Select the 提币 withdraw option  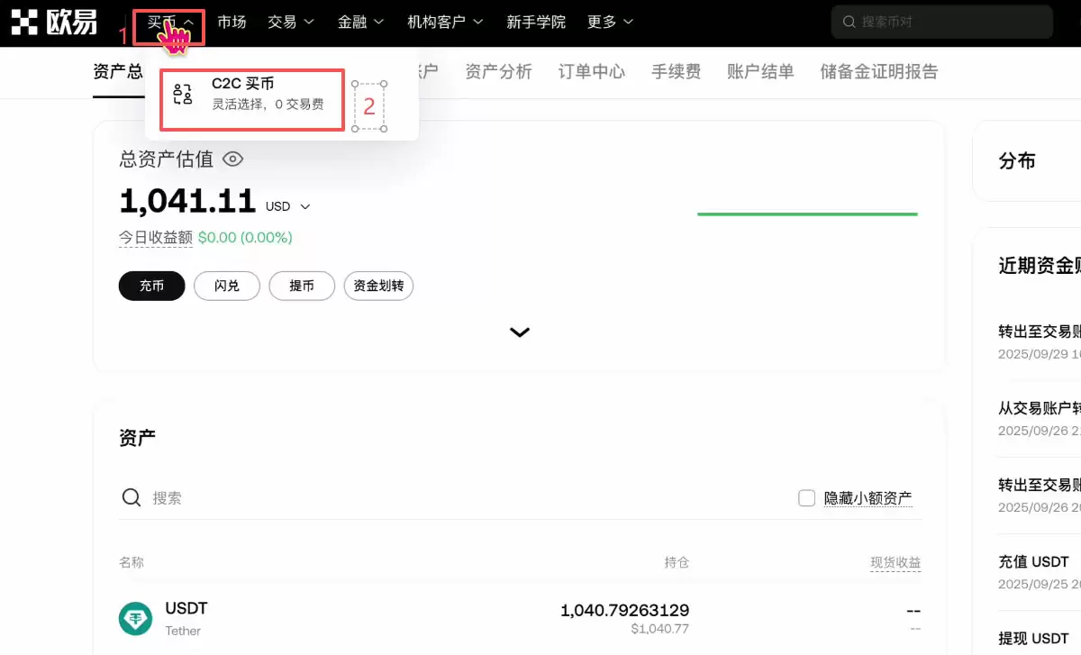[302, 286]
